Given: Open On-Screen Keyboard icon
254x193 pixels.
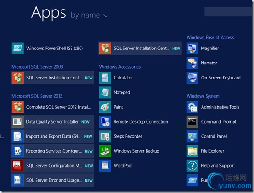Looking at the screenshot, I should [x=193, y=78].
